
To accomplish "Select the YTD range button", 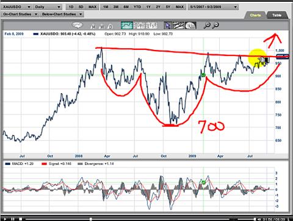I will point(137,7).
